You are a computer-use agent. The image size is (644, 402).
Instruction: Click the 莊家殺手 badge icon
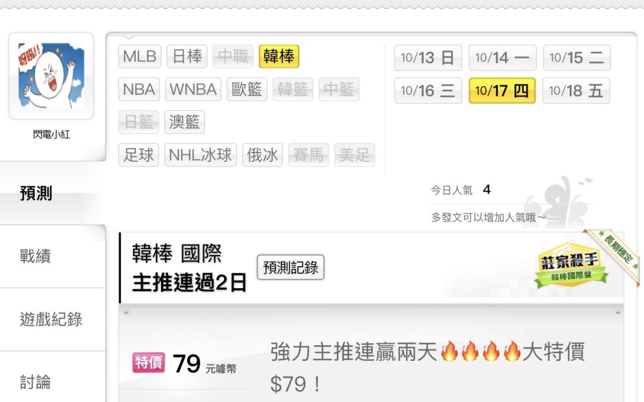click(570, 264)
